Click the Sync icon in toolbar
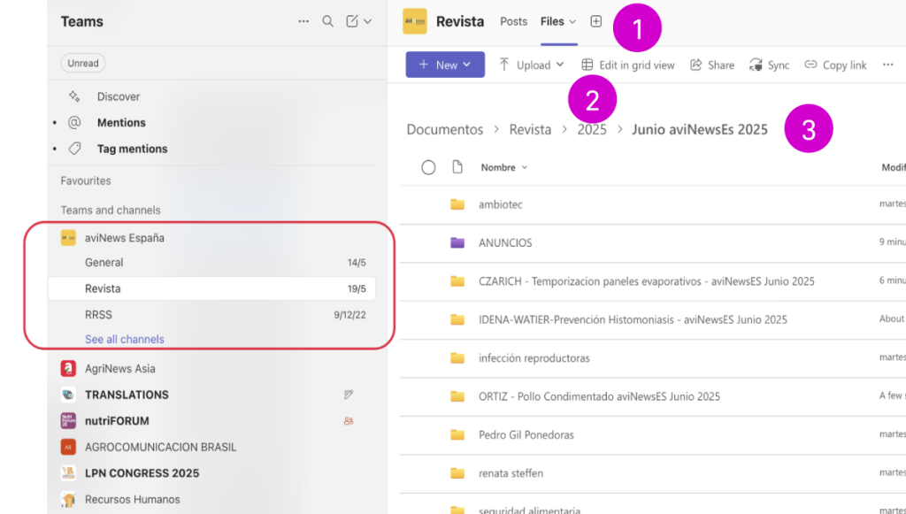 [x=769, y=65]
